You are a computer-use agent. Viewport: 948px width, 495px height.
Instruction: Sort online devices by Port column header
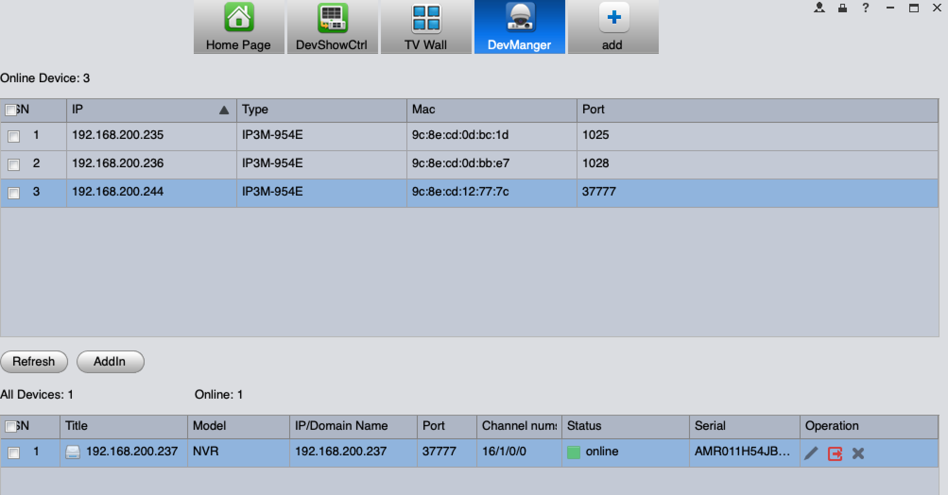click(x=758, y=110)
